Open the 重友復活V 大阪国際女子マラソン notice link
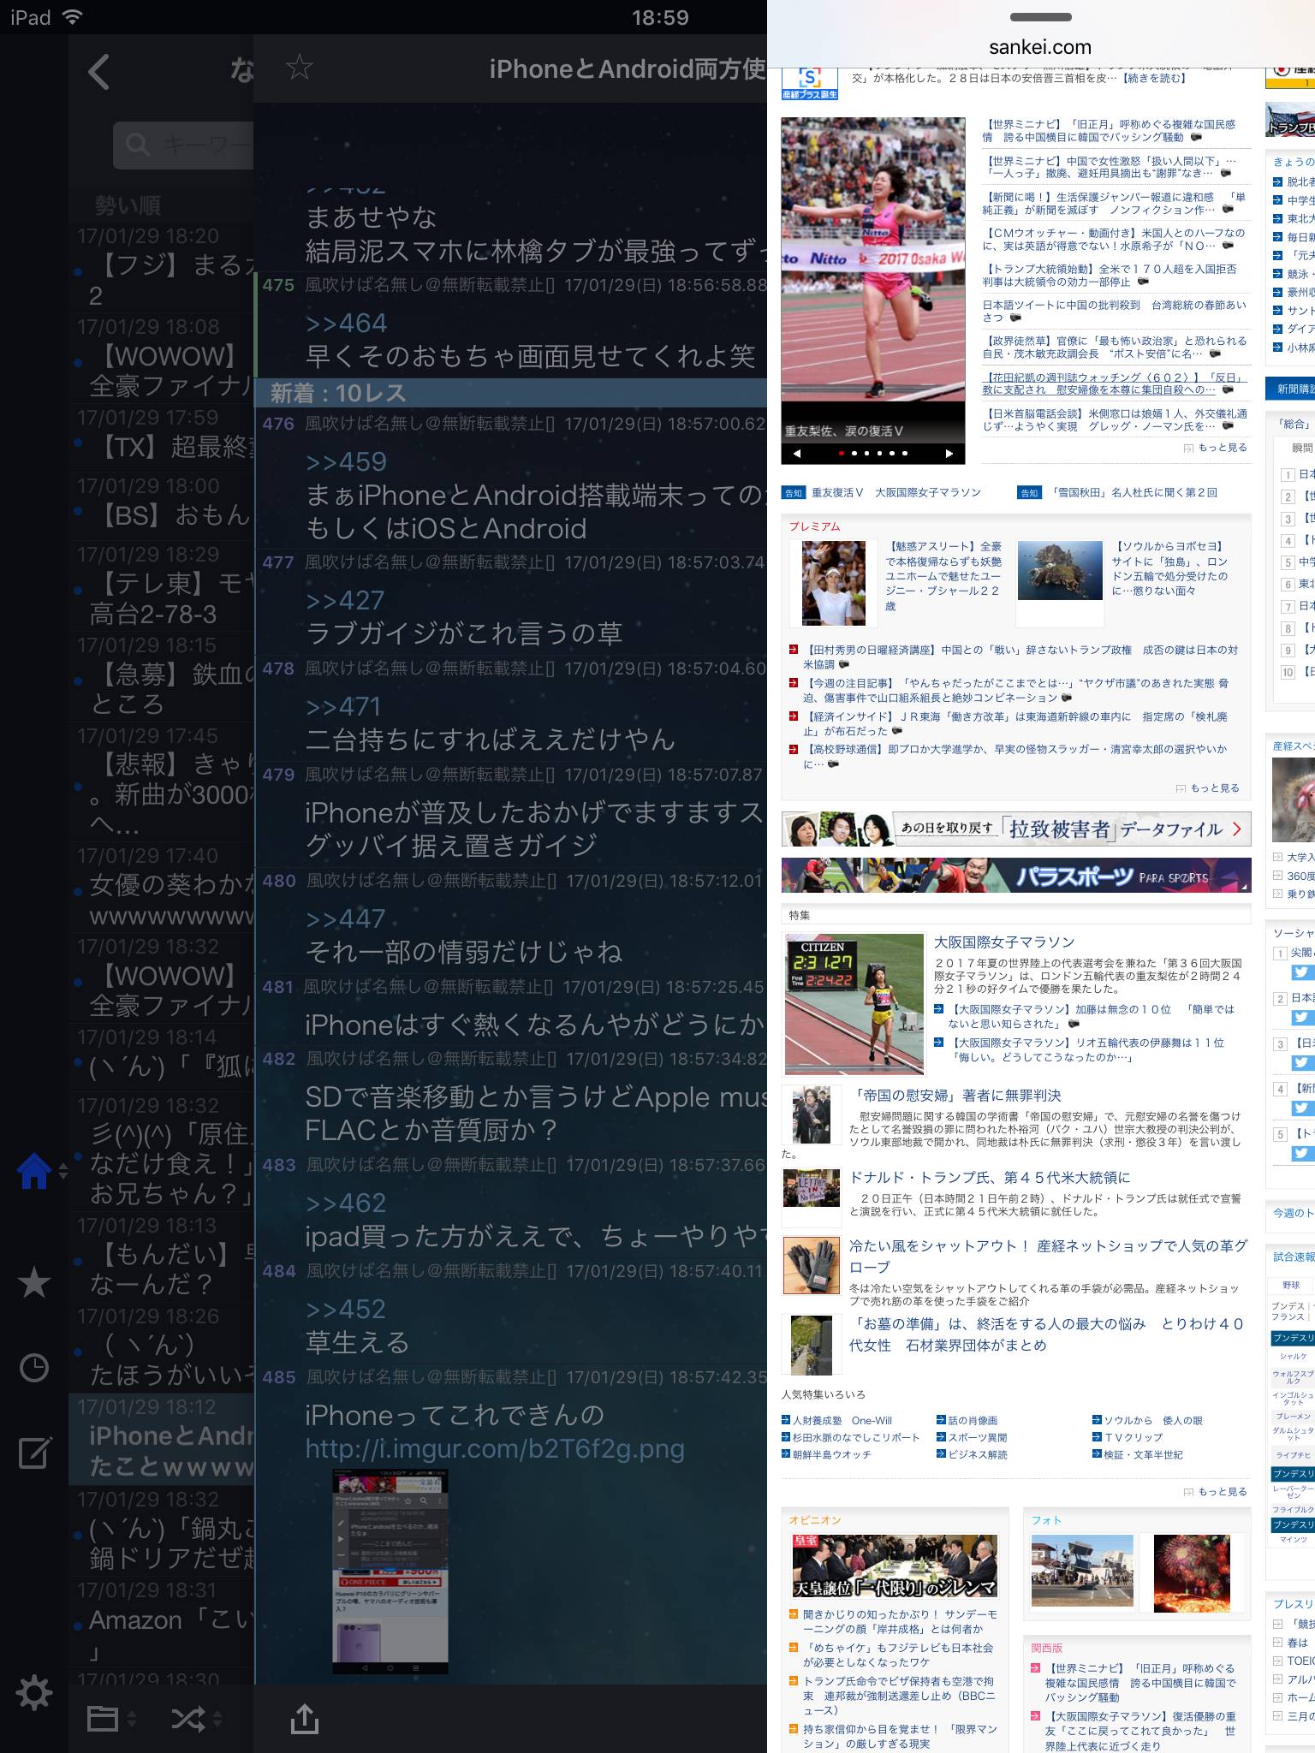The width and height of the screenshot is (1315, 1753). click(896, 492)
